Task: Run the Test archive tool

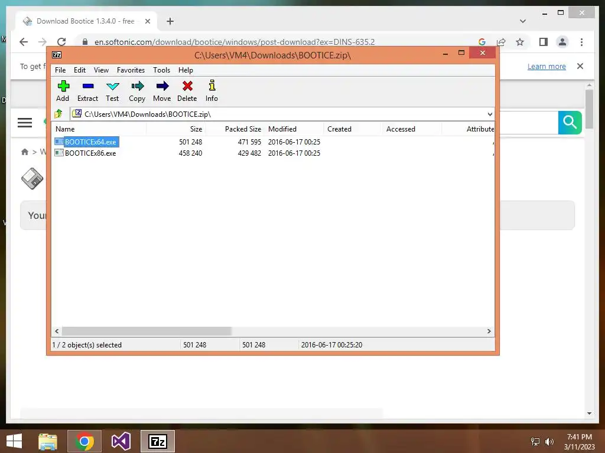Action: coord(113,86)
